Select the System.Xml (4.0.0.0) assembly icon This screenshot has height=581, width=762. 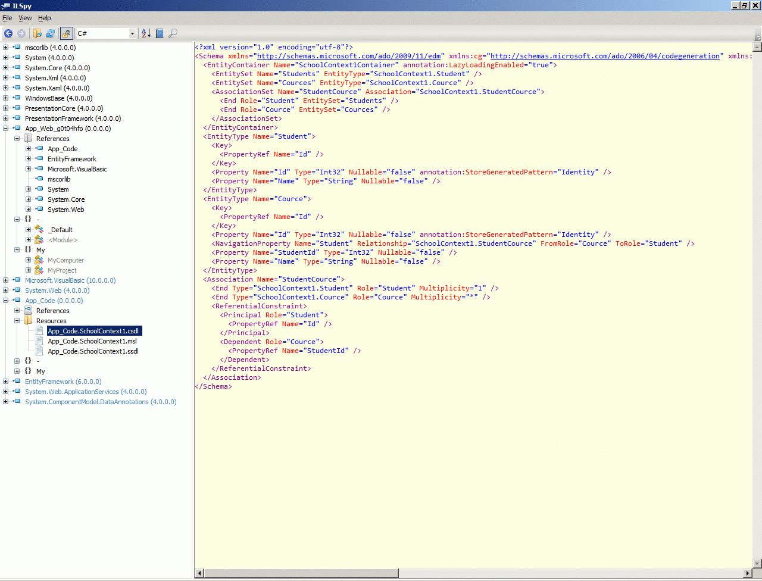pyautogui.click(x=17, y=77)
